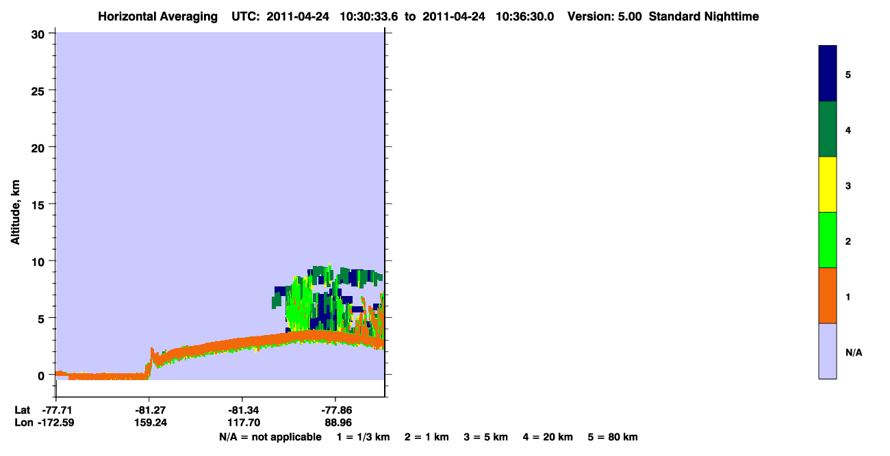
Task: Click the dark green 20 km colorbar segment
Action: (828, 129)
